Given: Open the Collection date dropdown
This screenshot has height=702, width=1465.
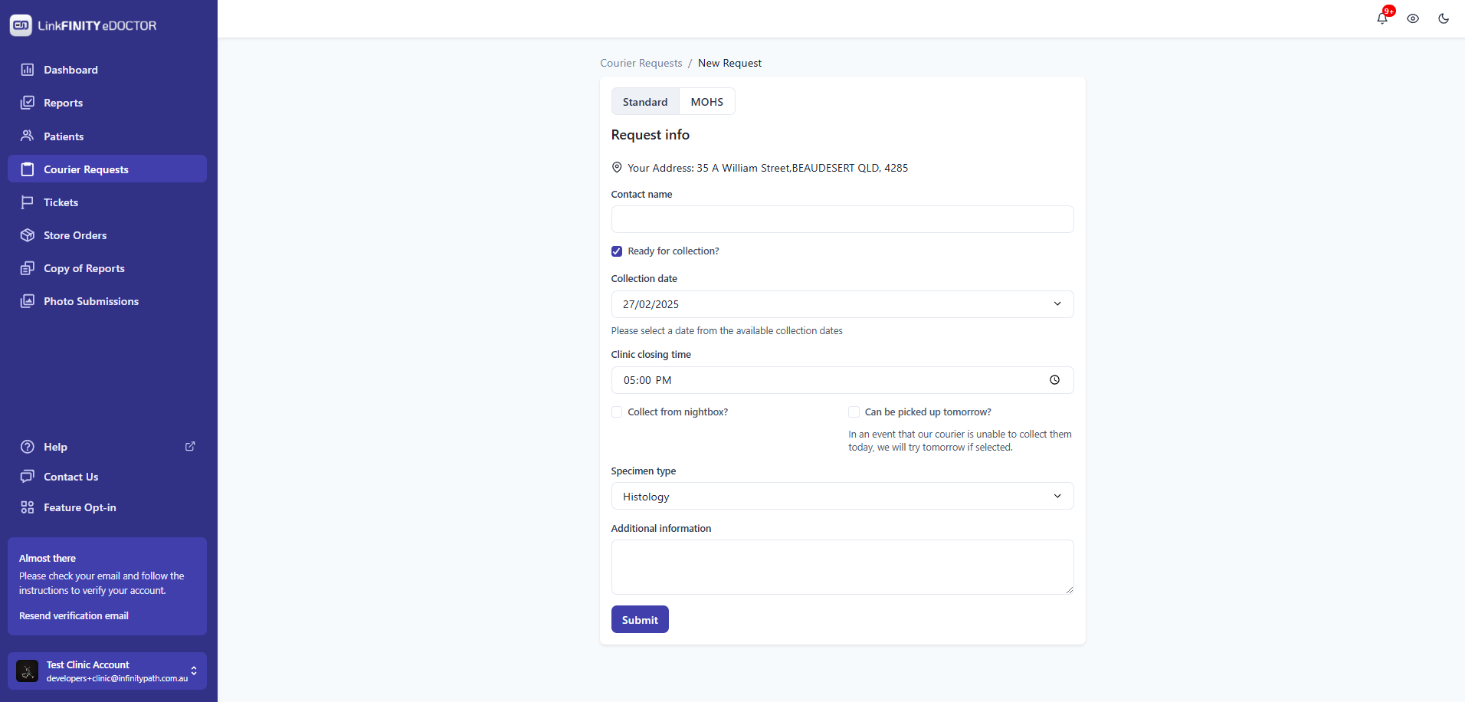Looking at the screenshot, I should [x=842, y=304].
